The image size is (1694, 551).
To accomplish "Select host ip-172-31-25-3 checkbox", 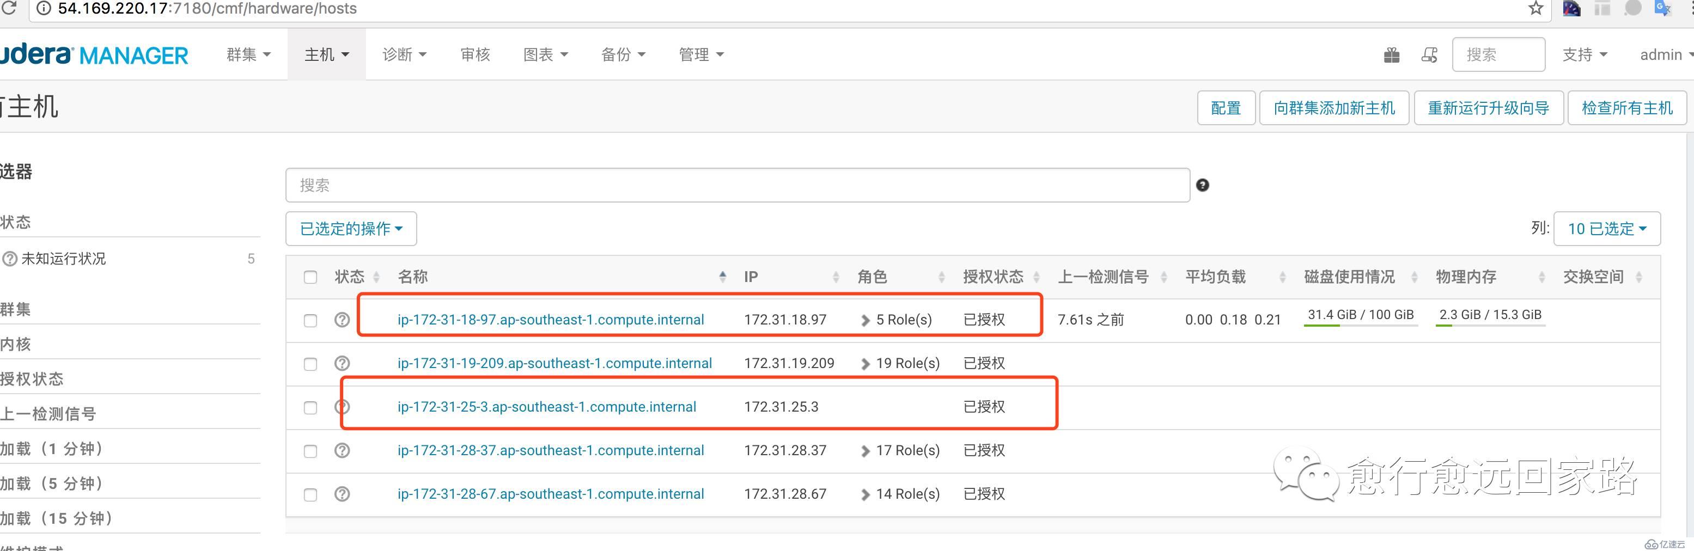I will tap(310, 408).
